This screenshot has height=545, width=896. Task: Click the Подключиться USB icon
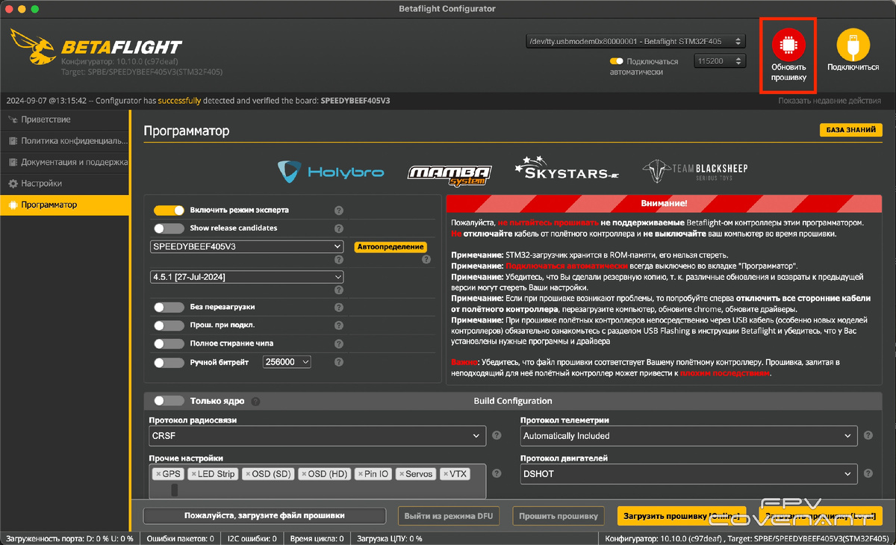(x=853, y=45)
